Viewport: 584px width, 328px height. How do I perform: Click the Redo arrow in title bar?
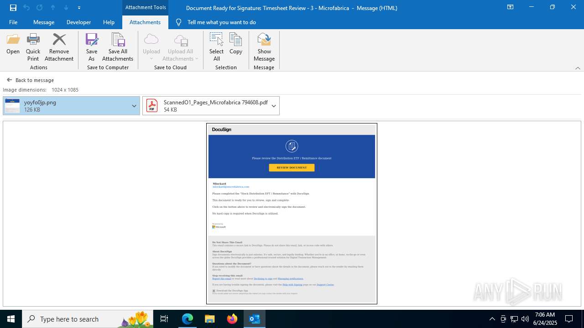40,8
